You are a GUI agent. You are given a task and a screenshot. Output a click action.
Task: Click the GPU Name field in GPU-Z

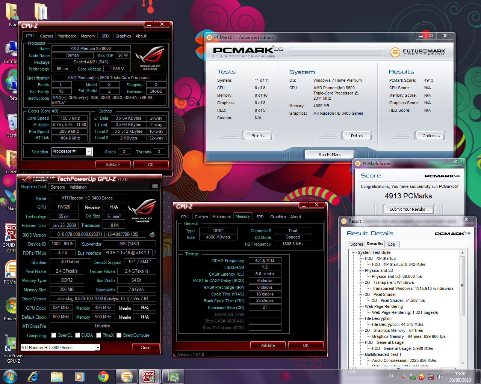(x=87, y=198)
